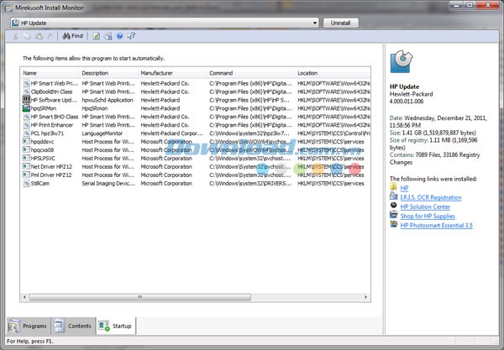Screen dimensions: 504x350
Task: Select the Serial Imaging Devic... description cell
Action: [108, 183]
